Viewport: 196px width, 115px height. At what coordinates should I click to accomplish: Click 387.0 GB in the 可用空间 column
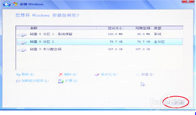click(x=143, y=49)
